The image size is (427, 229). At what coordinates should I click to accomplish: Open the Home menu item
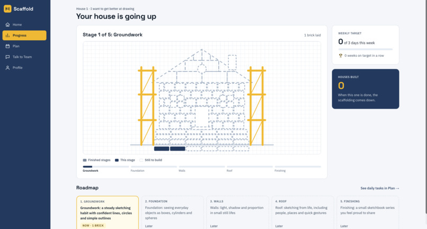click(24, 24)
